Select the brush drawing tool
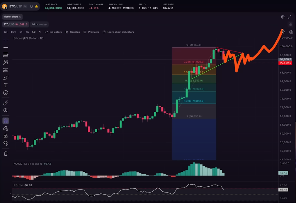This screenshot has width=296, height=203. click(6, 78)
